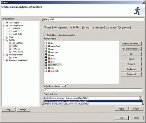Click the red icon next to javax.

click(49, 59)
